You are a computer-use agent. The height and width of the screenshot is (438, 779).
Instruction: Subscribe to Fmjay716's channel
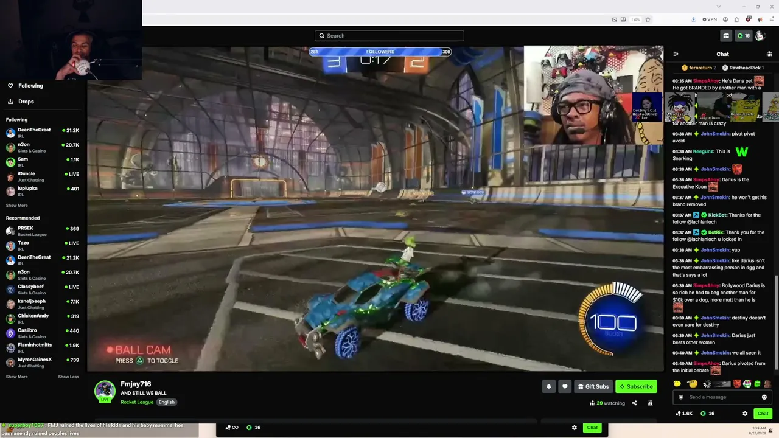click(x=636, y=386)
